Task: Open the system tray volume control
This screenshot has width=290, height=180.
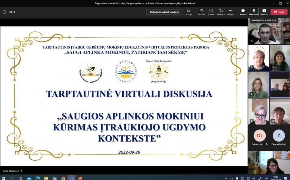Action: point(253,179)
